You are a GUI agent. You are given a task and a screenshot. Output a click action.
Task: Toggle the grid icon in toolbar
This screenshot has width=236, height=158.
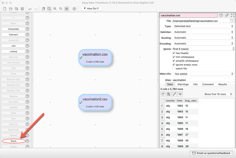[x=67, y=9]
